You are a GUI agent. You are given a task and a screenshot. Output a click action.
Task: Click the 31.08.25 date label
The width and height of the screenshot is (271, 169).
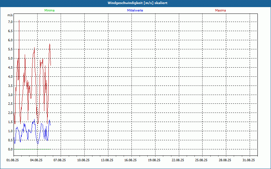pos(249,160)
